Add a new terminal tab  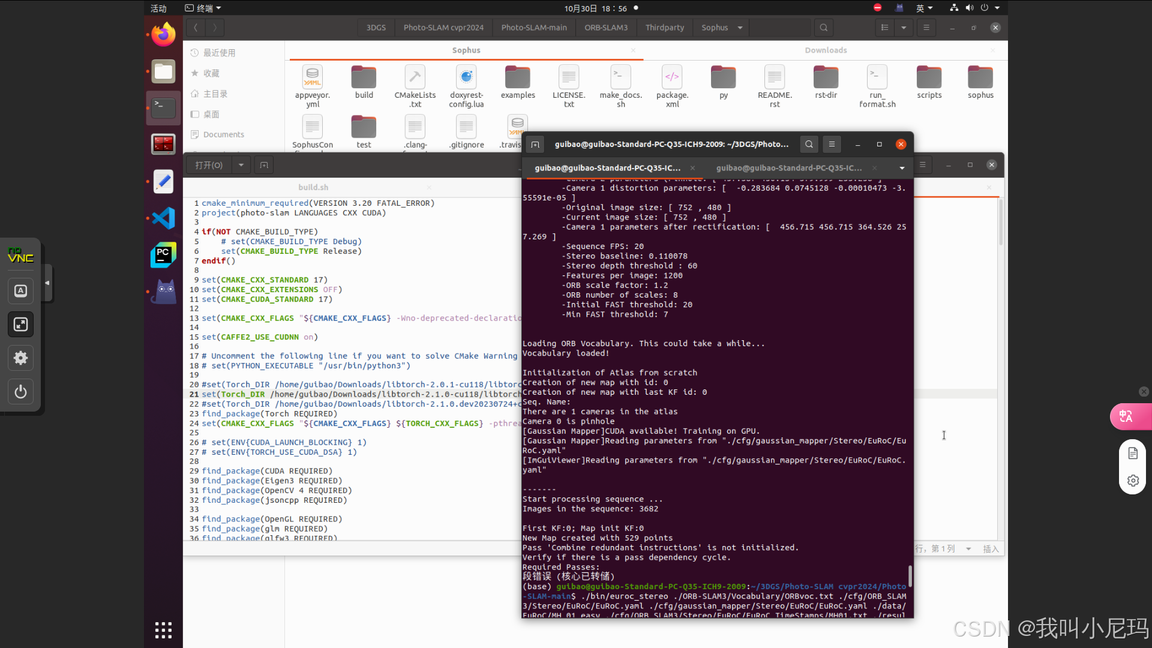[x=535, y=144]
